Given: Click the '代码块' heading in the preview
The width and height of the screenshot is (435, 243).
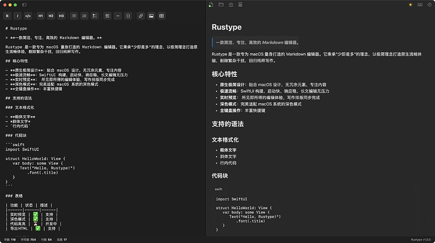Looking at the screenshot, I should [x=220, y=176].
